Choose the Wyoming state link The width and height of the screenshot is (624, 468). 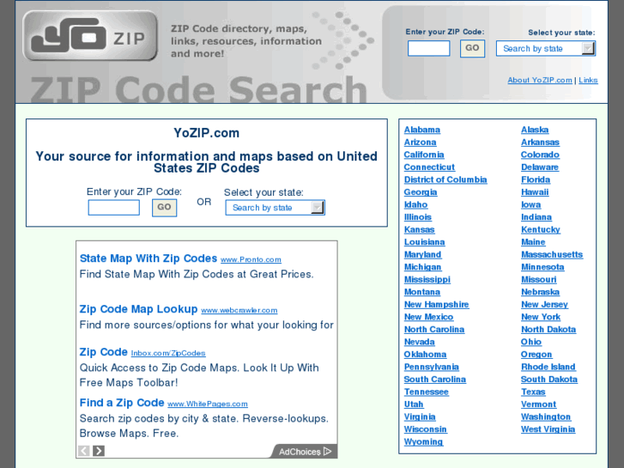click(x=423, y=441)
